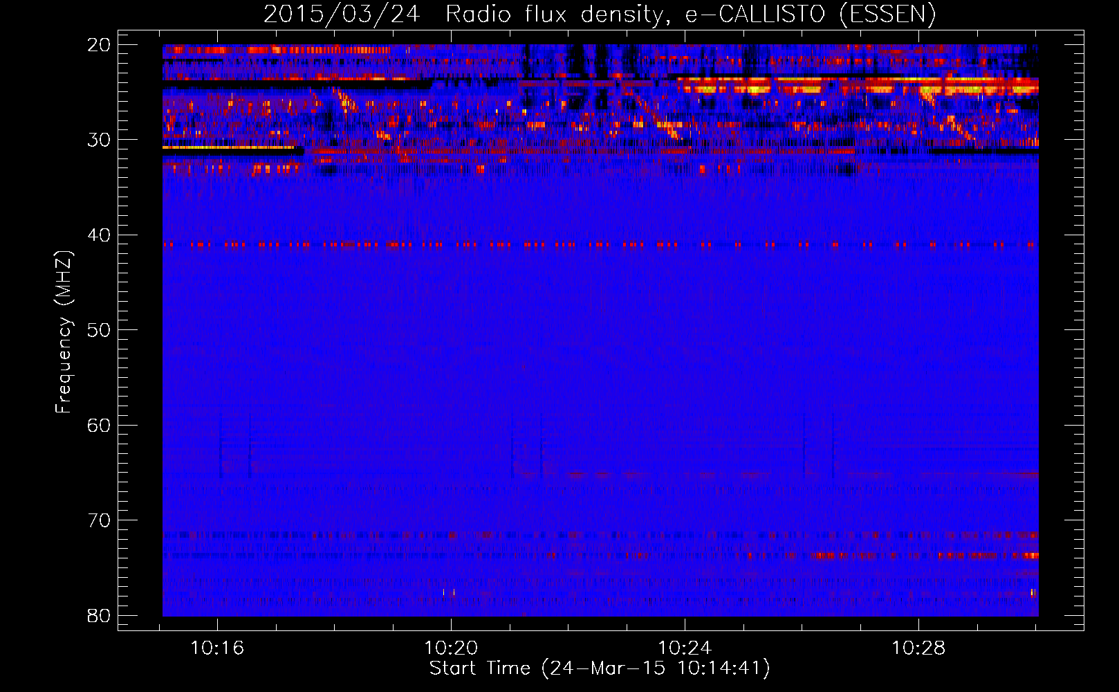
Task: Click the '10:20' time tick label
Action: click(x=451, y=648)
